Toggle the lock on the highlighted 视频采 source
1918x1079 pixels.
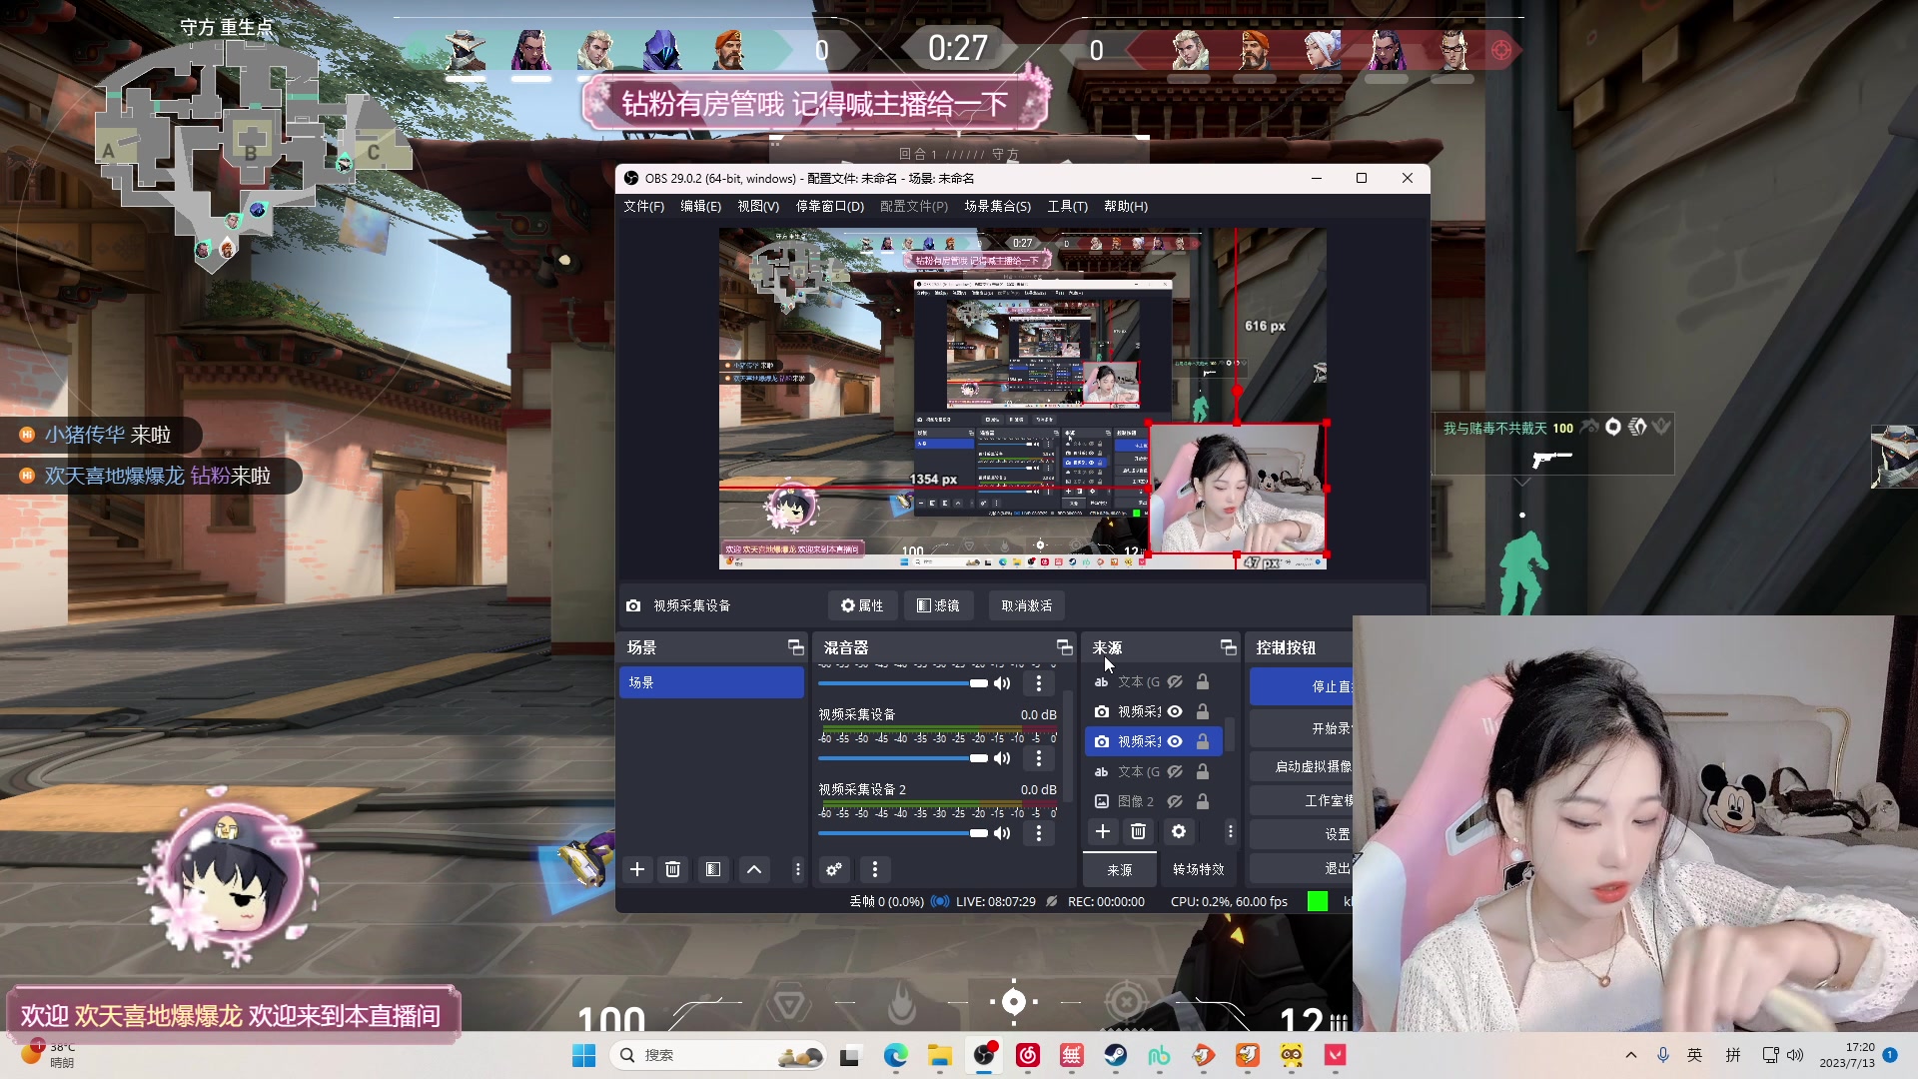tap(1203, 741)
